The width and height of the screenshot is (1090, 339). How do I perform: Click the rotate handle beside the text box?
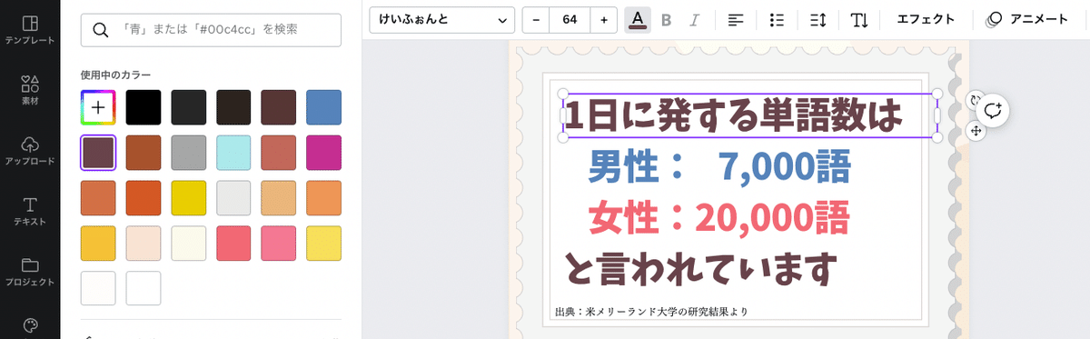point(975,101)
